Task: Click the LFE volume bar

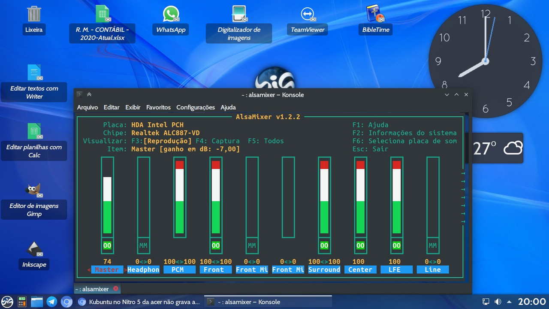Action: coord(397,197)
